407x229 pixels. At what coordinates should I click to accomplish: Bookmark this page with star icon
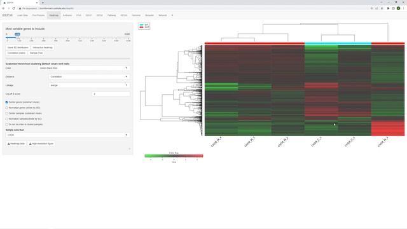[382, 8]
